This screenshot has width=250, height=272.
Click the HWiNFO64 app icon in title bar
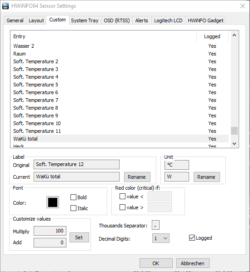5,6
